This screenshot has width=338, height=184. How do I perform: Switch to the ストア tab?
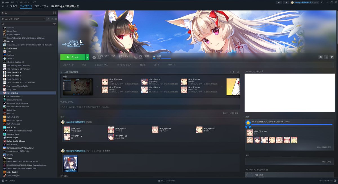(14, 6)
